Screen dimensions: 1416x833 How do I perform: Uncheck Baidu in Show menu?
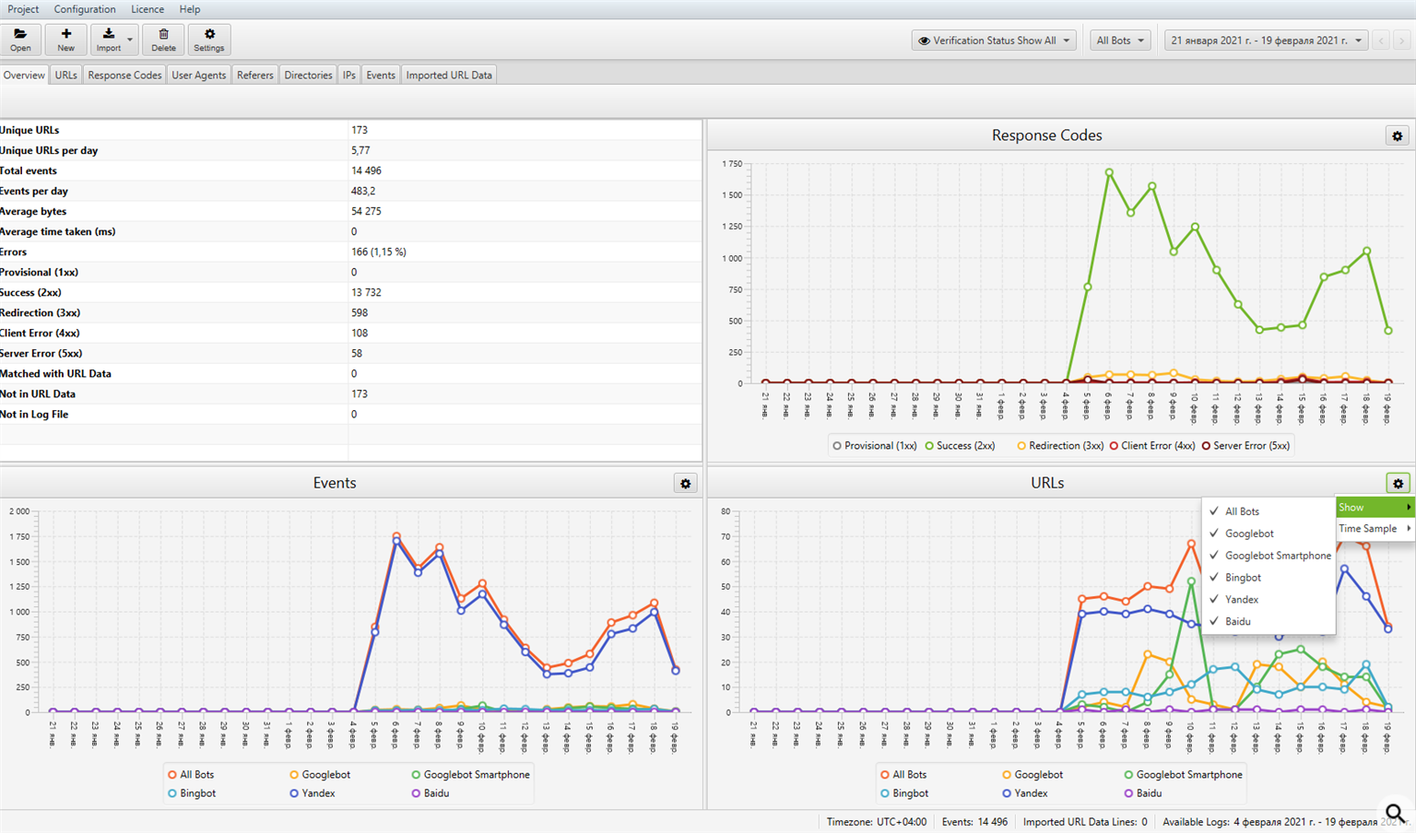pos(1268,622)
